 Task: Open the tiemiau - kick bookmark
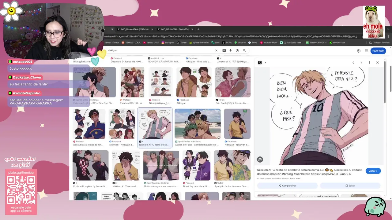337,43
